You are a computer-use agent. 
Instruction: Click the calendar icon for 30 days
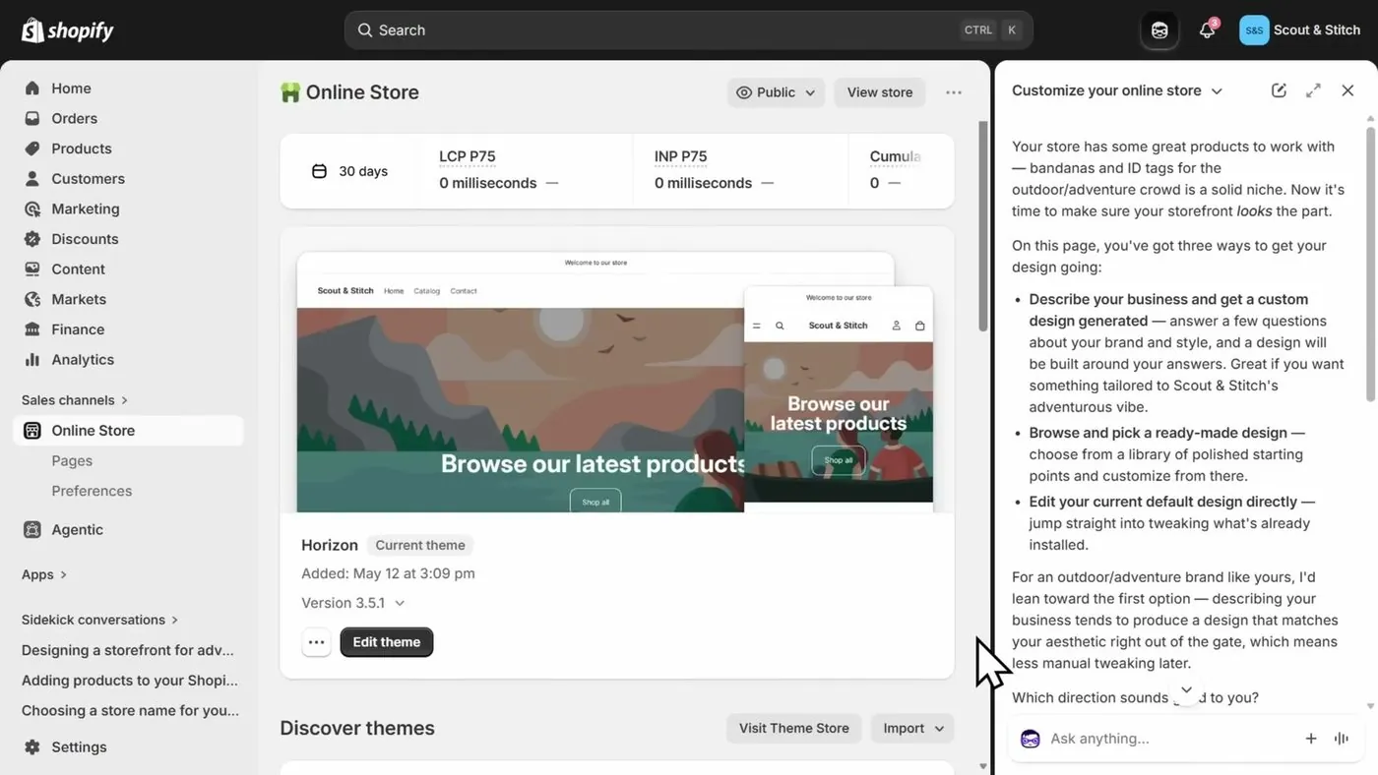(x=319, y=171)
